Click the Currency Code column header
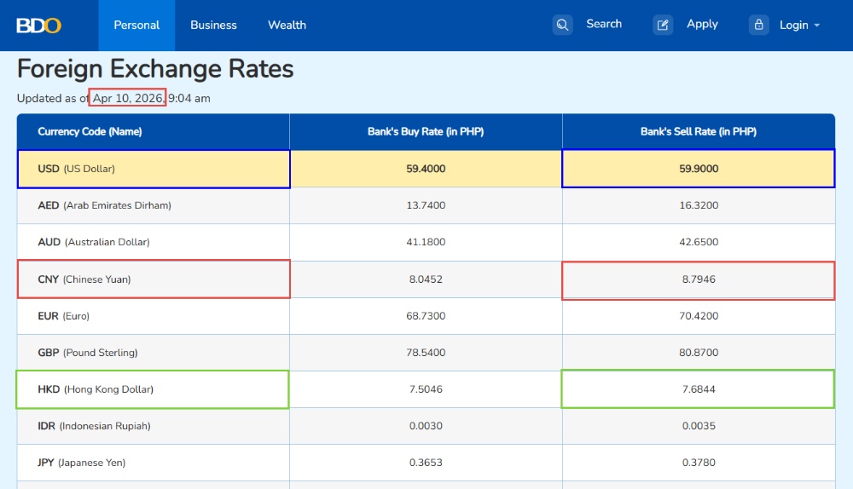Image resolution: width=853 pixels, height=489 pixels. tap(90, 132)
